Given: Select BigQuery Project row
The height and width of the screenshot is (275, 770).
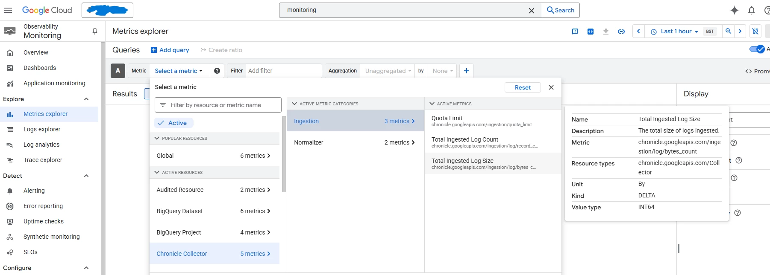Looking at the screenshot, I should tap(215, 232).
